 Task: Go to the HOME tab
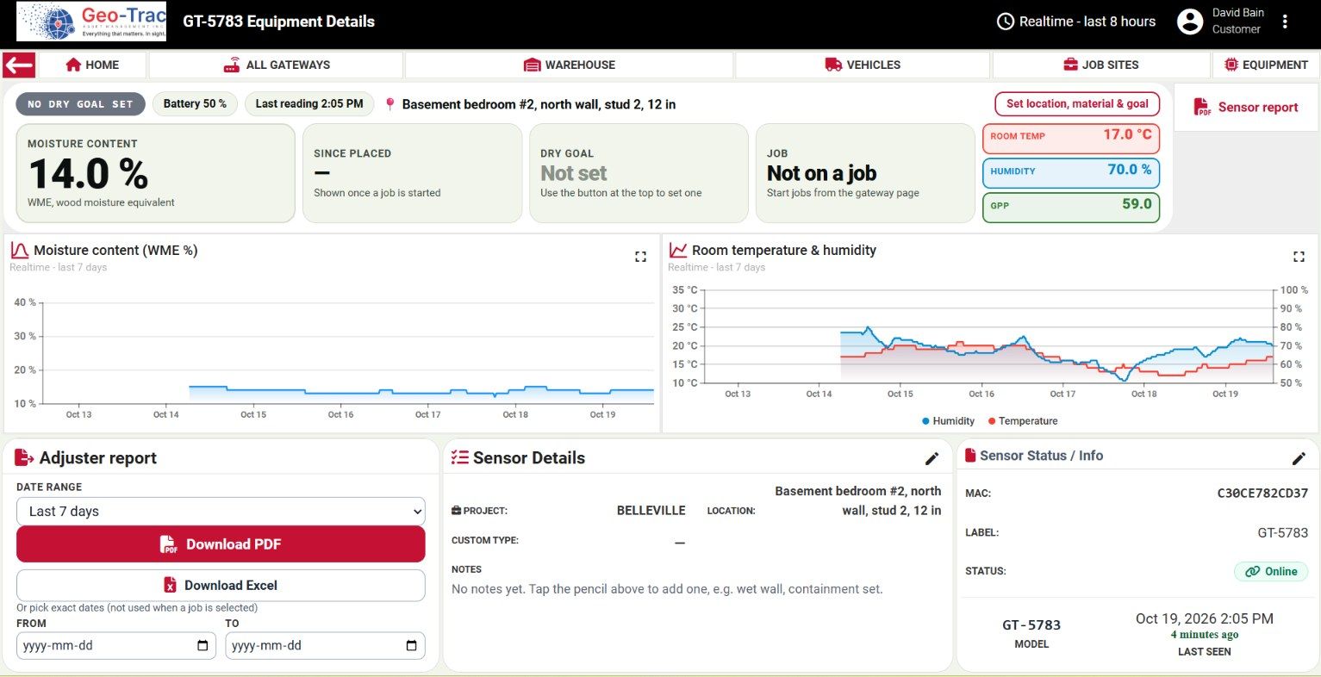[x=92, y=65]
